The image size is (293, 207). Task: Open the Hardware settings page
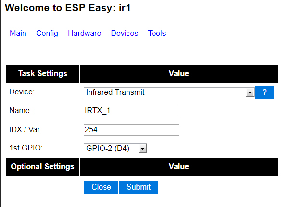click(85, 34)
